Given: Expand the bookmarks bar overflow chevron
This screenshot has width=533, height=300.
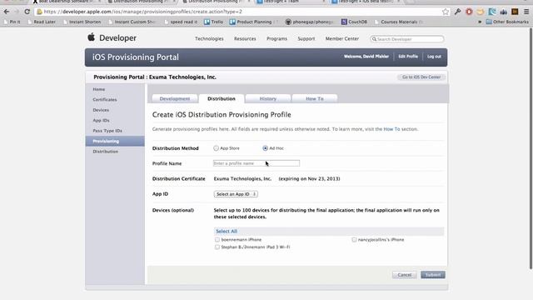Looking at the screenshot, I should click(x=480, y=22).
